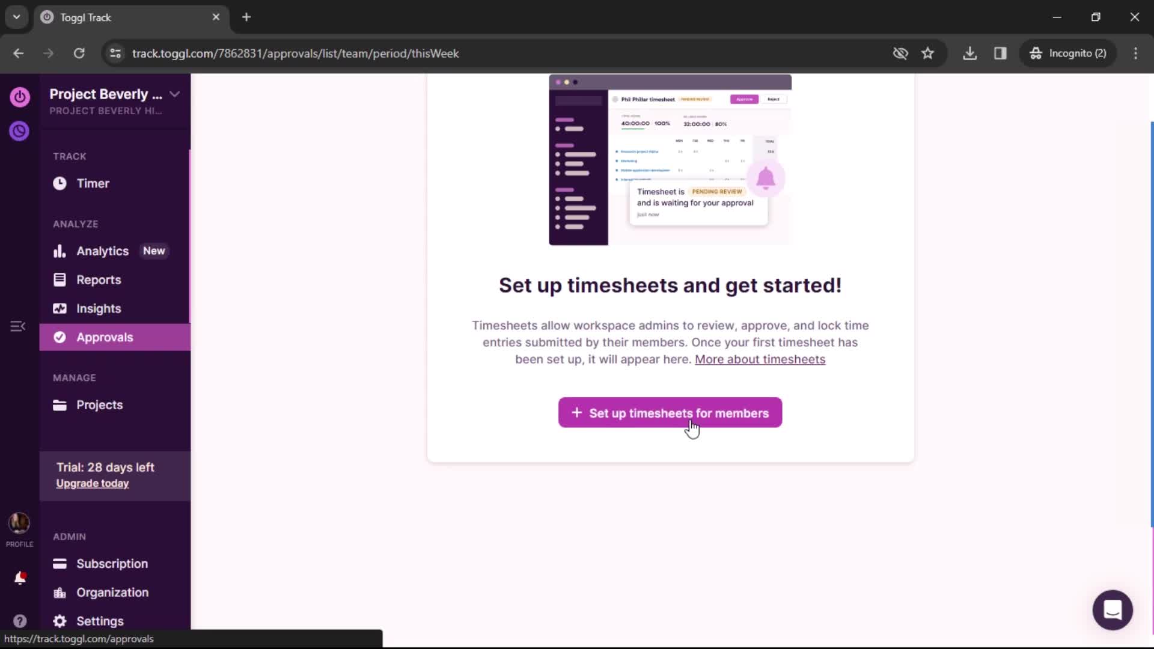Click the Subscription admin icon
The image size is (1154, 649).
coord(59,564)
